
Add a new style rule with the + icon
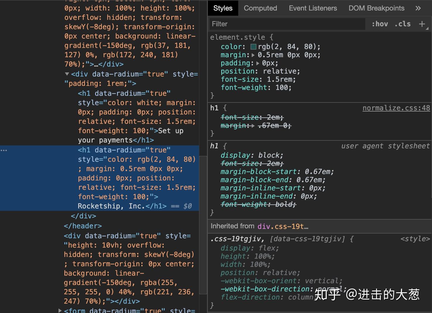click(x=422, y=24)
